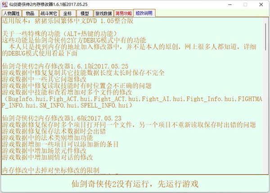
Task: Click the line 游戏数据中增加剧情对话的修改
Action: click(x=47, y=157)
